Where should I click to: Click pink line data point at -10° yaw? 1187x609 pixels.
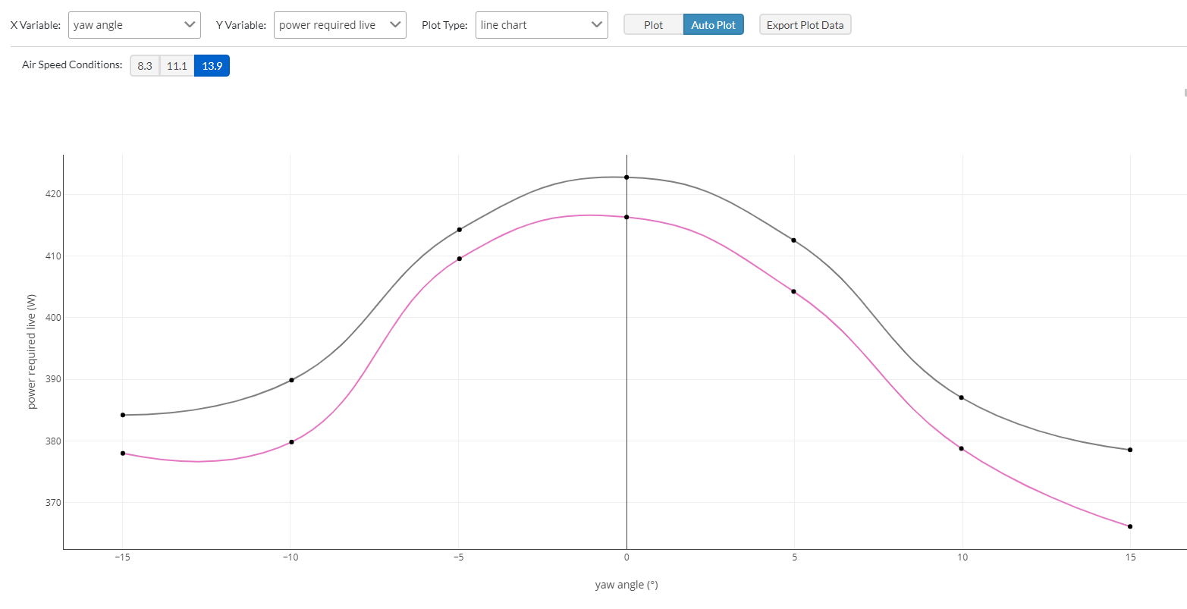click(291, 442)
